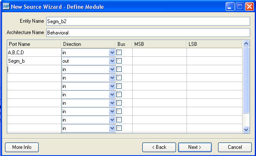The image size is (256, 156).
Task: Proceed with the Next button
Action: 195,147
